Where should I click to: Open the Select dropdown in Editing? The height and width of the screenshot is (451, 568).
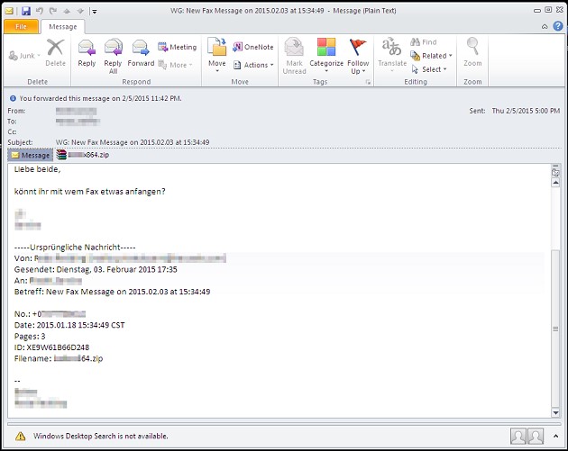[430, 69]
